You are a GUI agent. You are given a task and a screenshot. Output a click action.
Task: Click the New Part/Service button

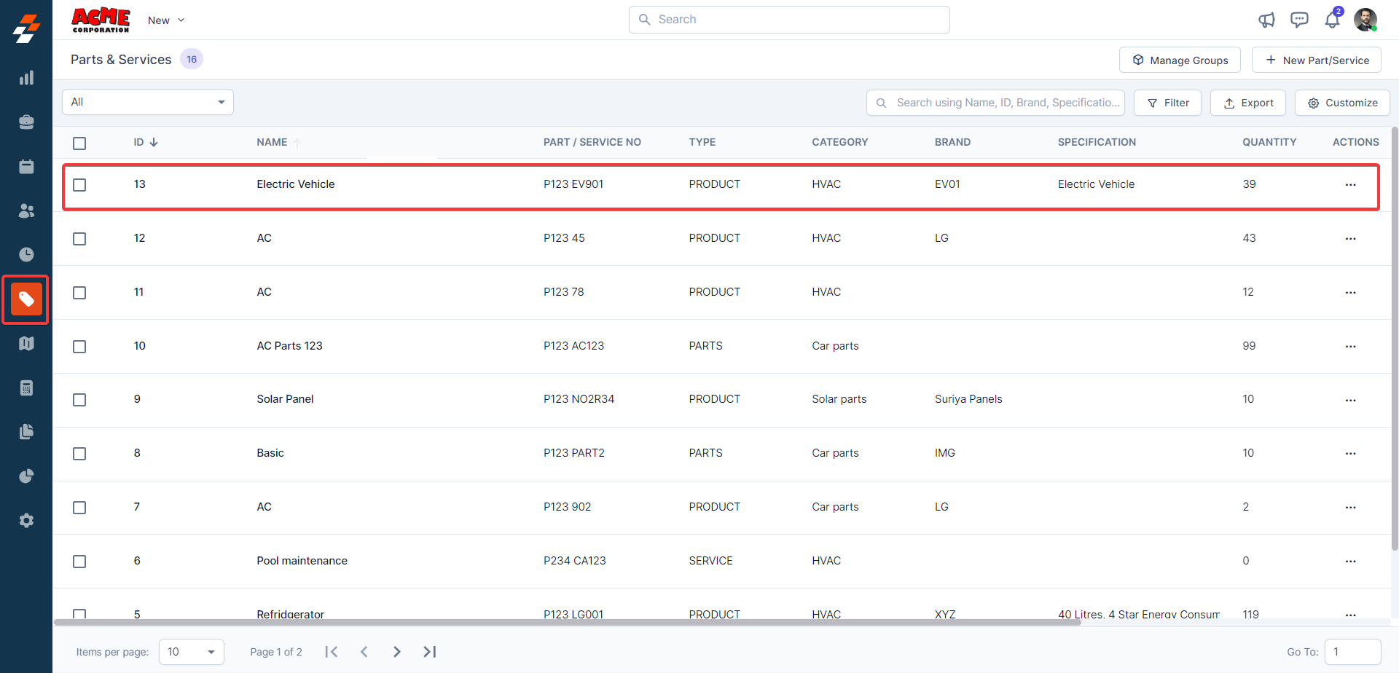tap(1316, 60)
